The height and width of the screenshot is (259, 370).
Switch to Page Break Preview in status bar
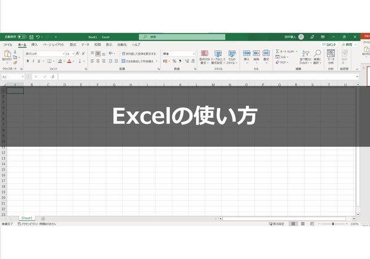coord(312,224)
